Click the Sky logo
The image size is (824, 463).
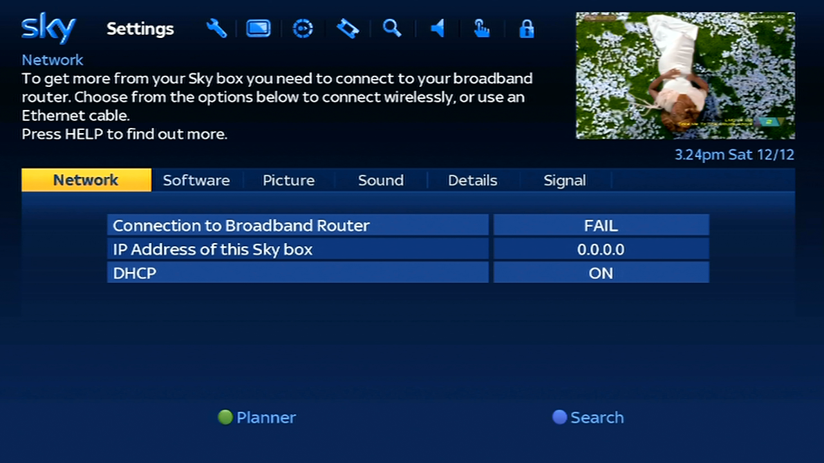49,28
